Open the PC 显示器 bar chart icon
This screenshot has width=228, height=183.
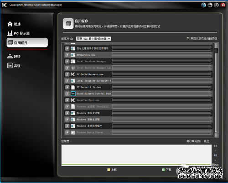click(10, 33)
